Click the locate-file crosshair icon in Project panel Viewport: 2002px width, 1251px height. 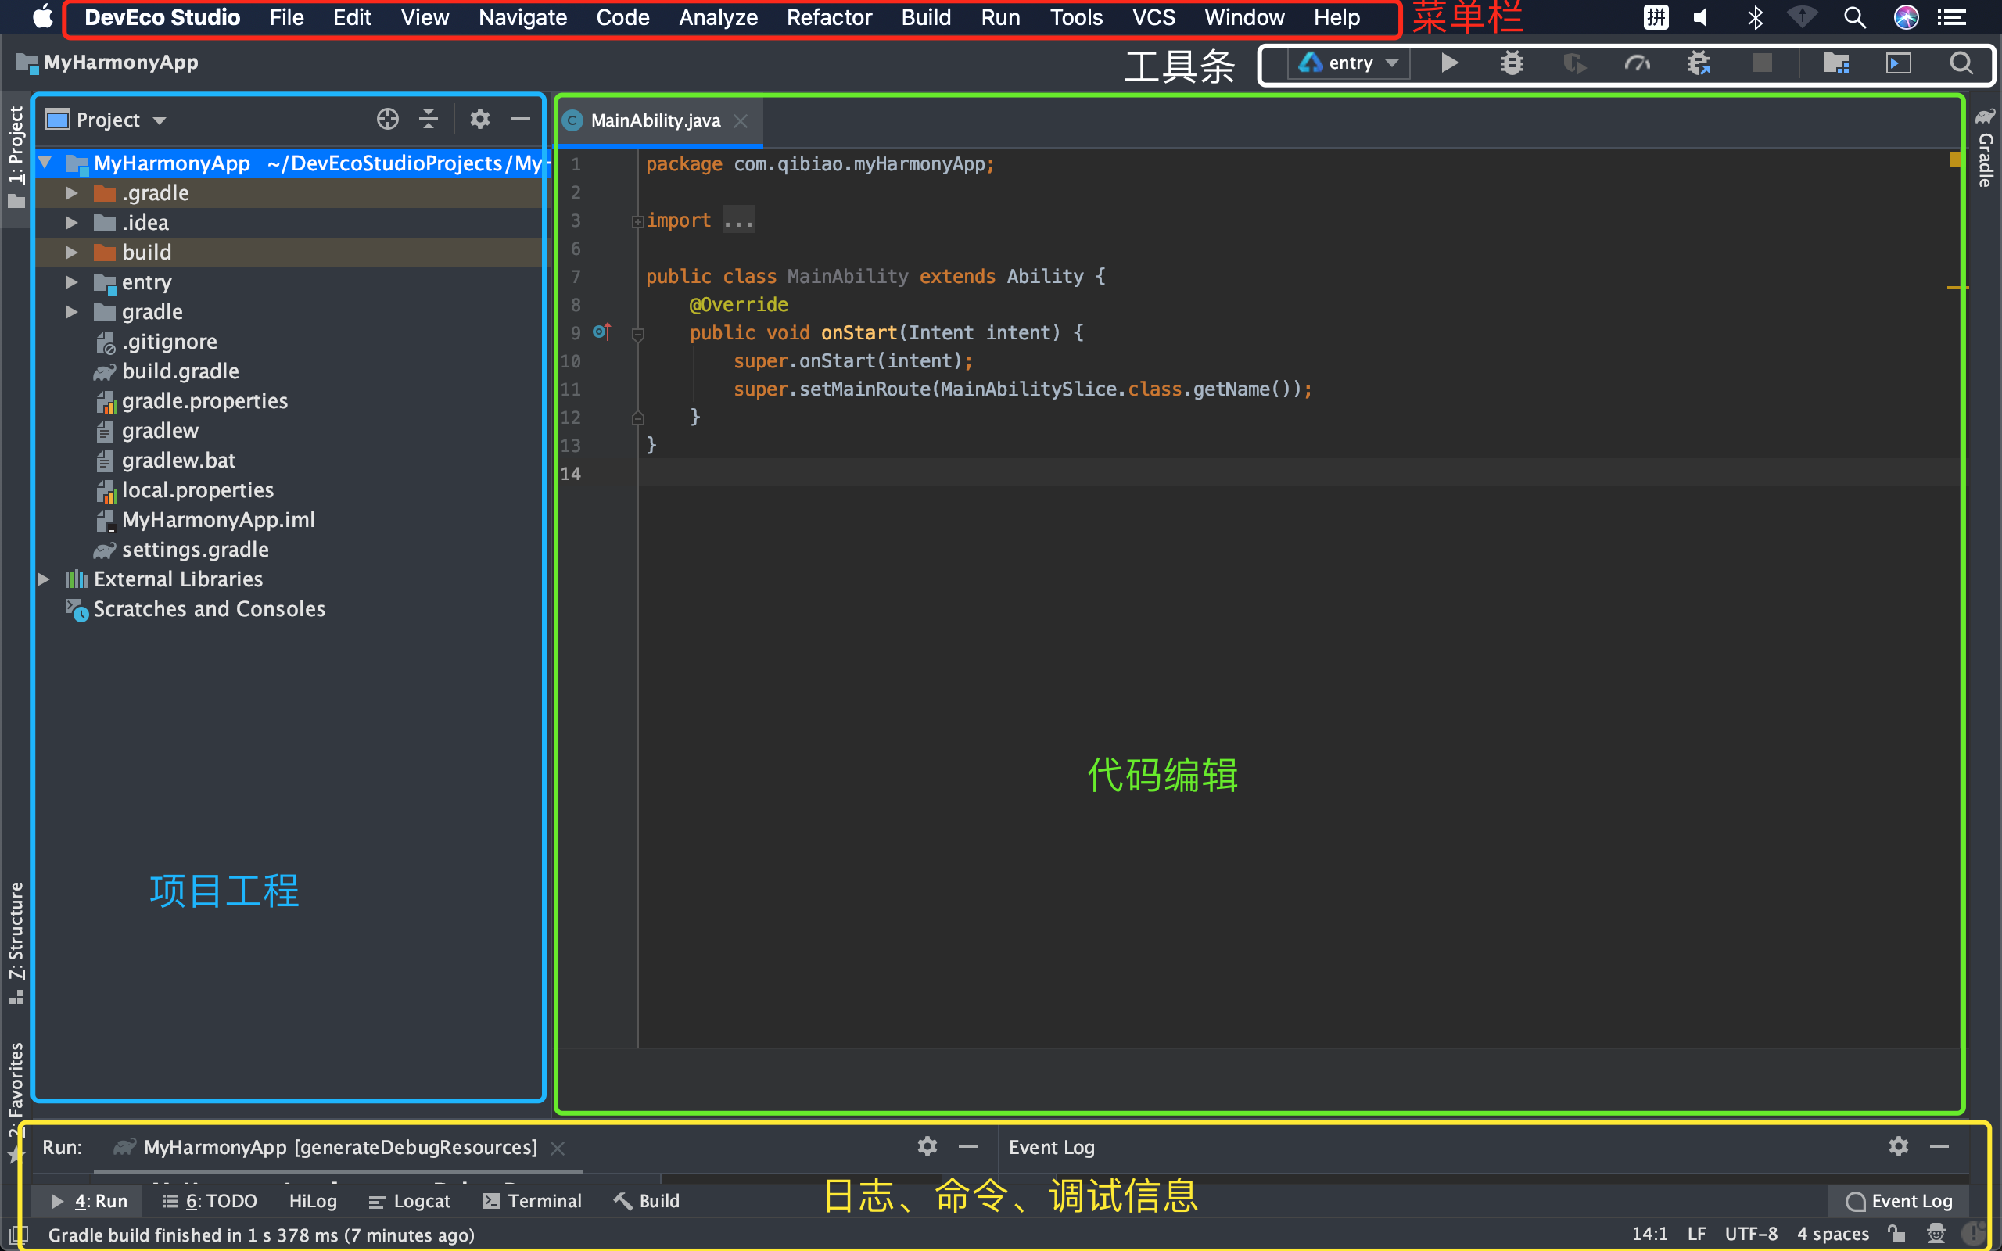click(387, 120)
